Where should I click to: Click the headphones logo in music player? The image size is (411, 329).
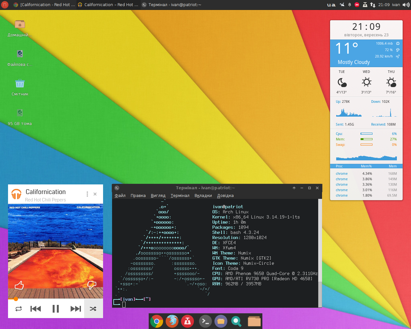point(16,194)
